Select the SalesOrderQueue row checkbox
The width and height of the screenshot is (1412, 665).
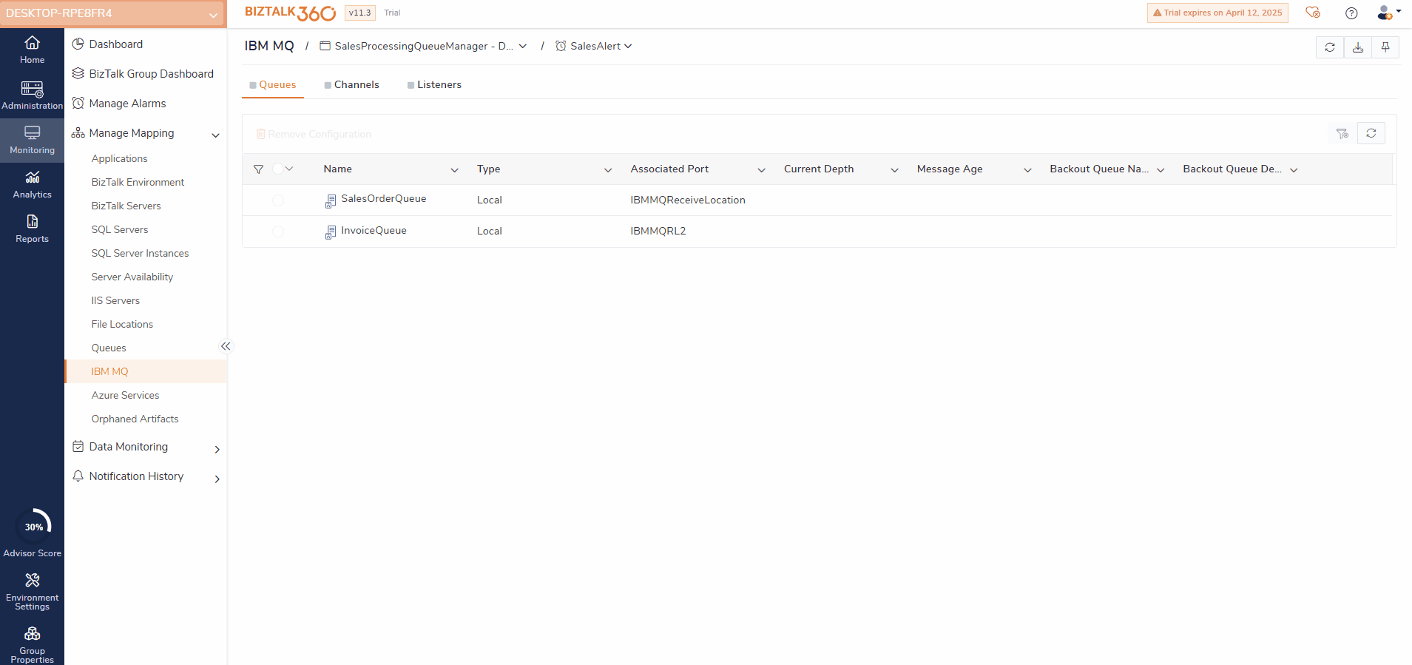(278, 200)
